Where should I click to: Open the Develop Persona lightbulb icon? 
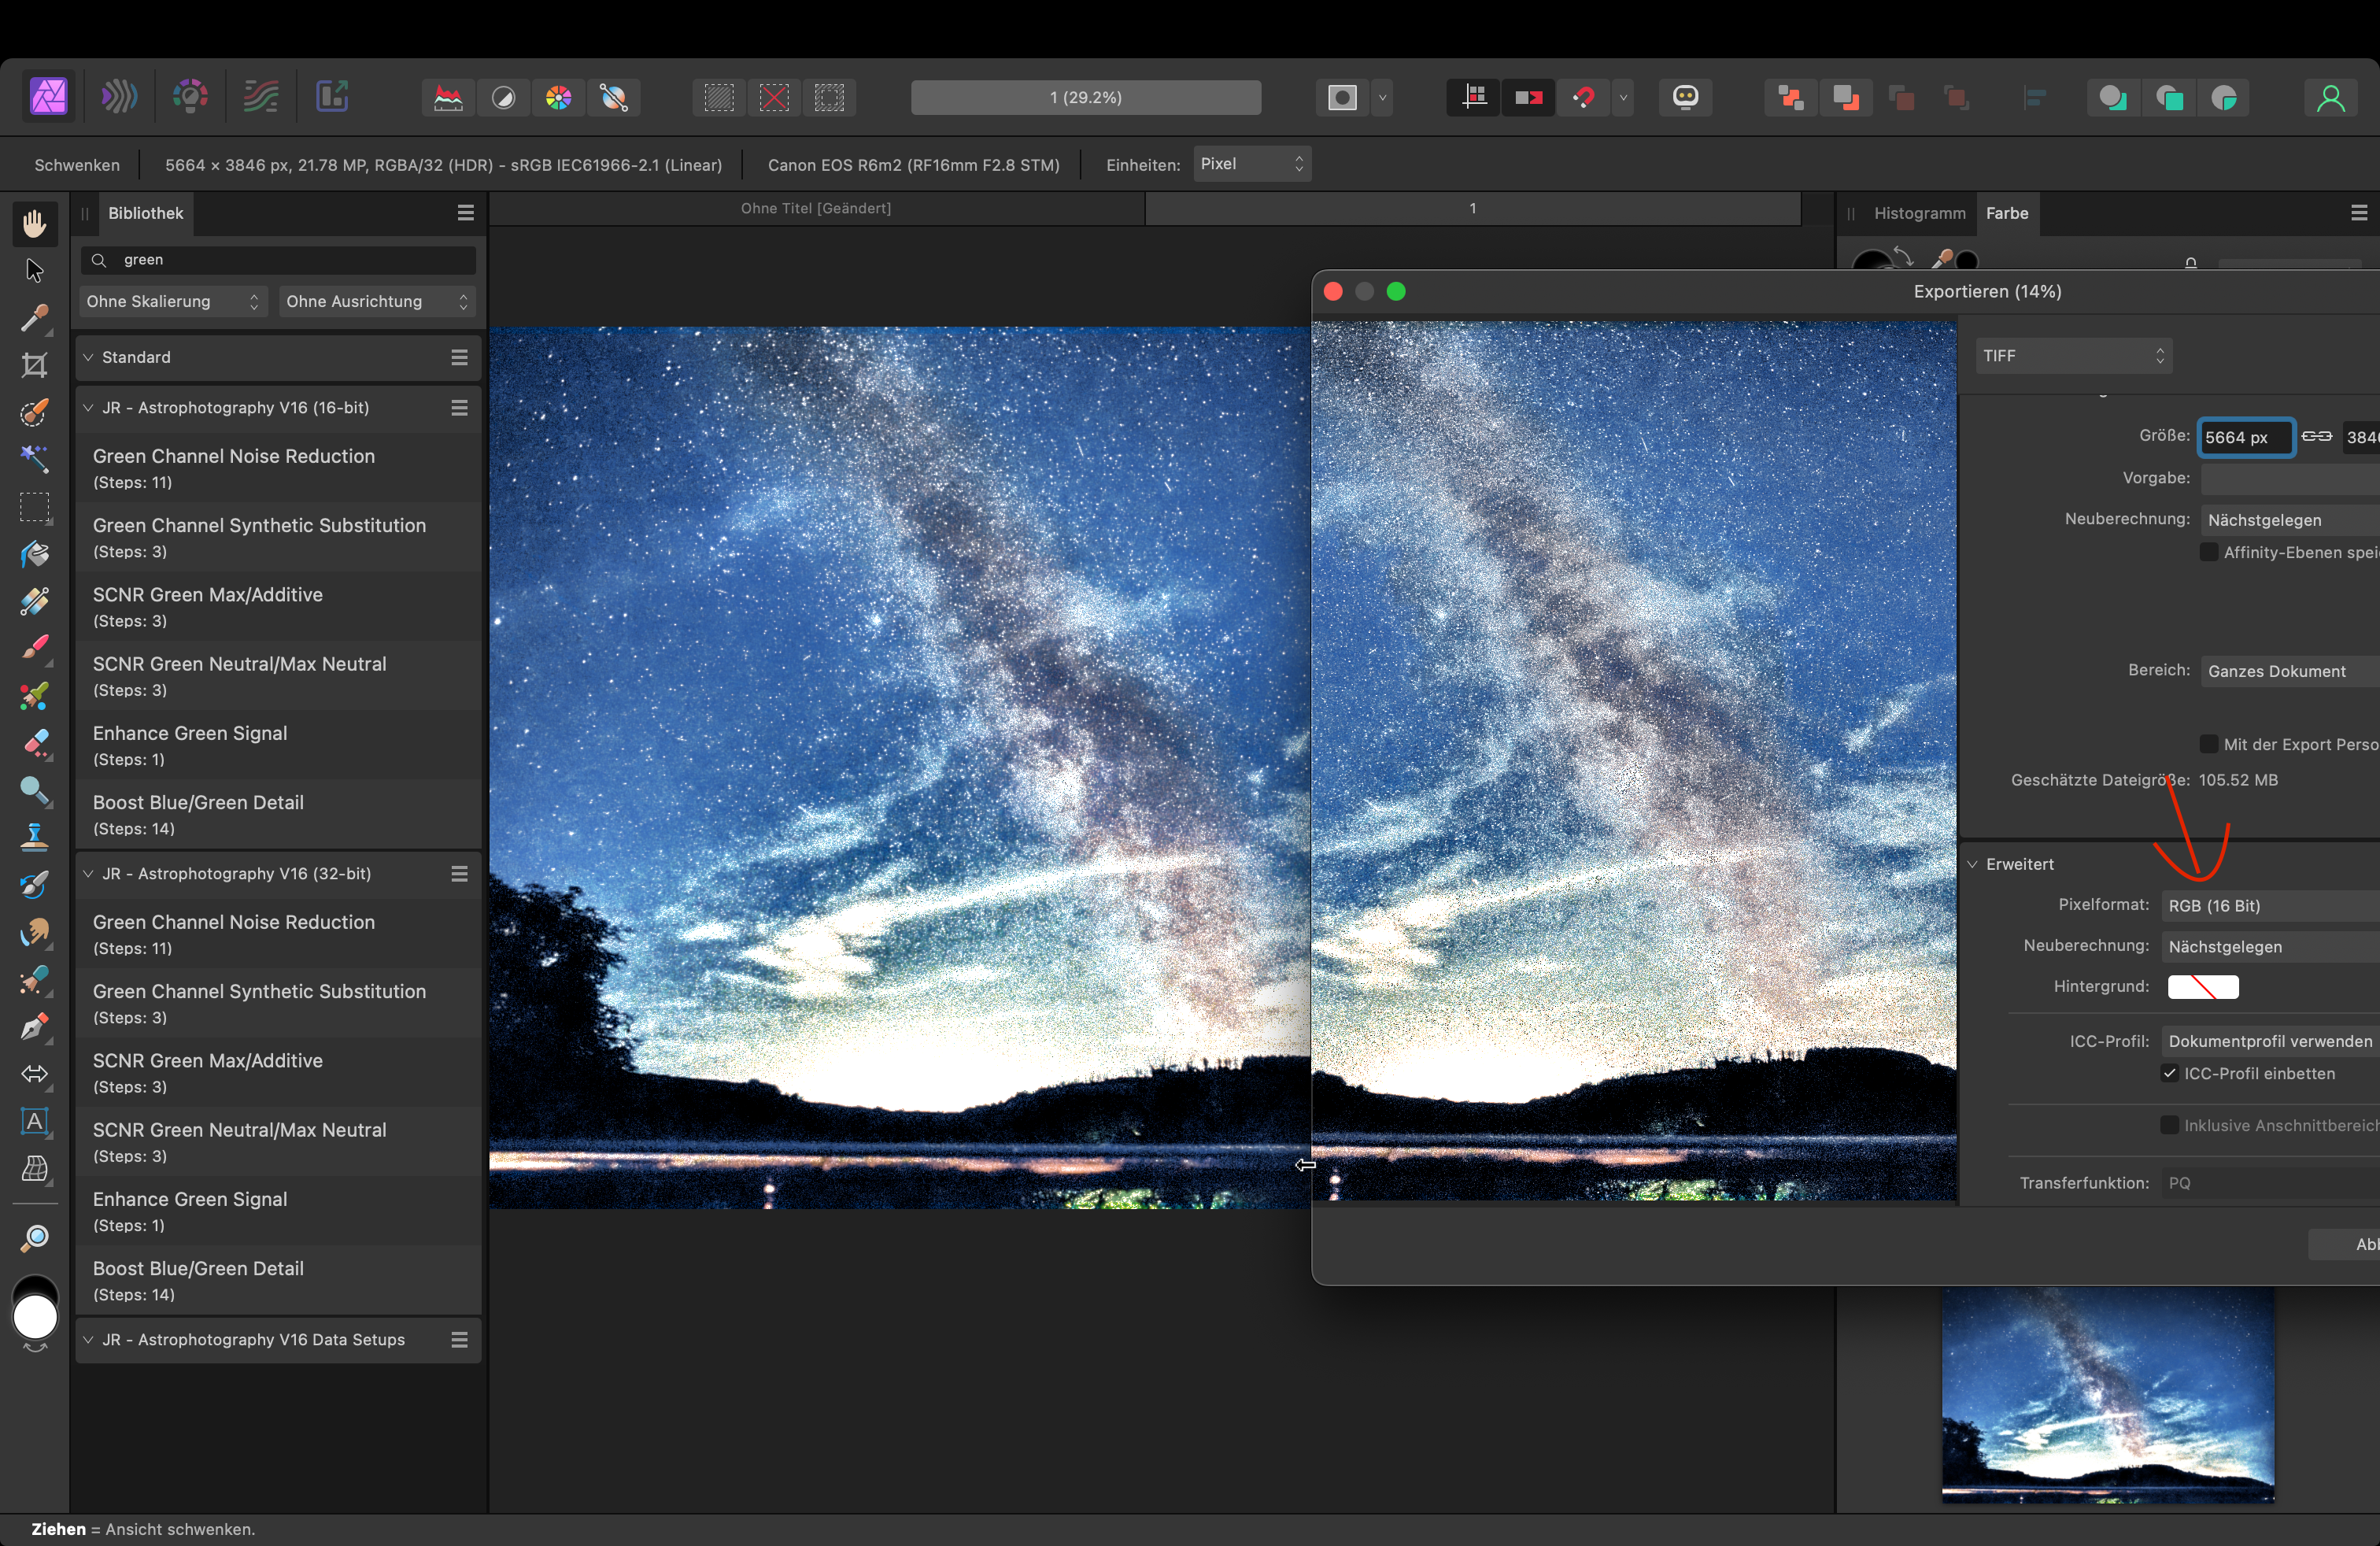point(190,97)
